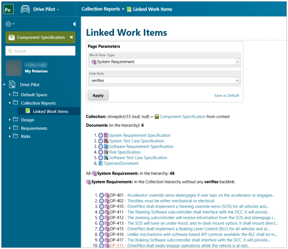Click history clock icon beside System Requirement Specification
The width and height of the screenshot is (288, 249).
tap(101, 135)
